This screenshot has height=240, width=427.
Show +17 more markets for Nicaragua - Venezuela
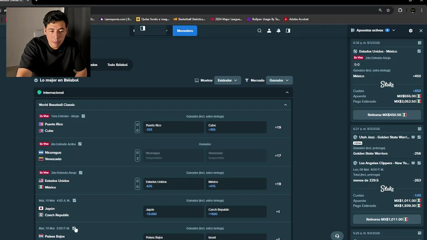coord(278,156)
